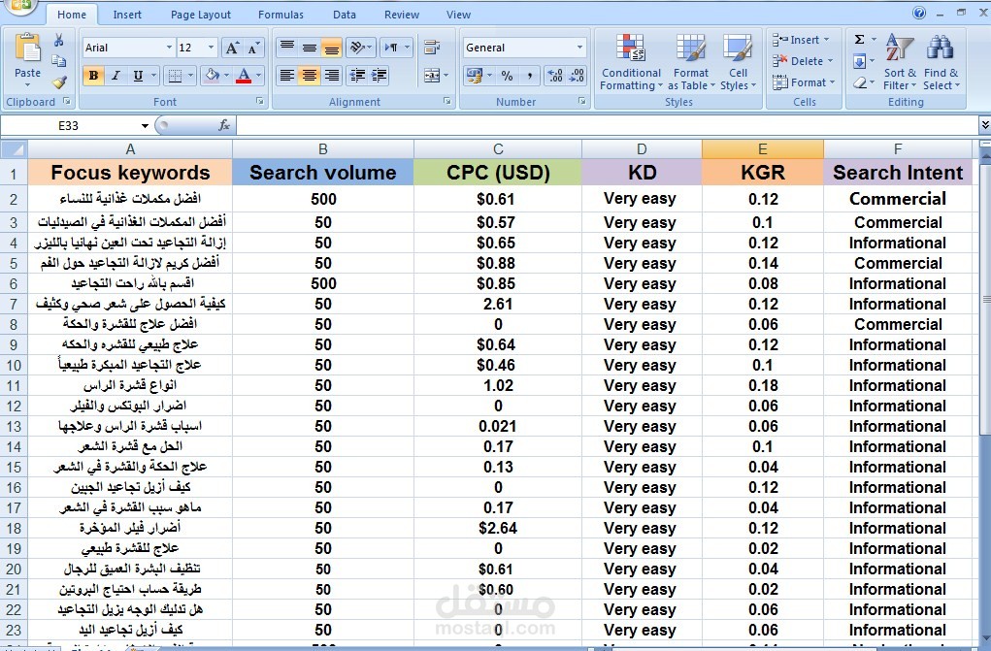Apply the red font color swatch
This screenshot has width=991, height=651.
(x=245, y=76)
